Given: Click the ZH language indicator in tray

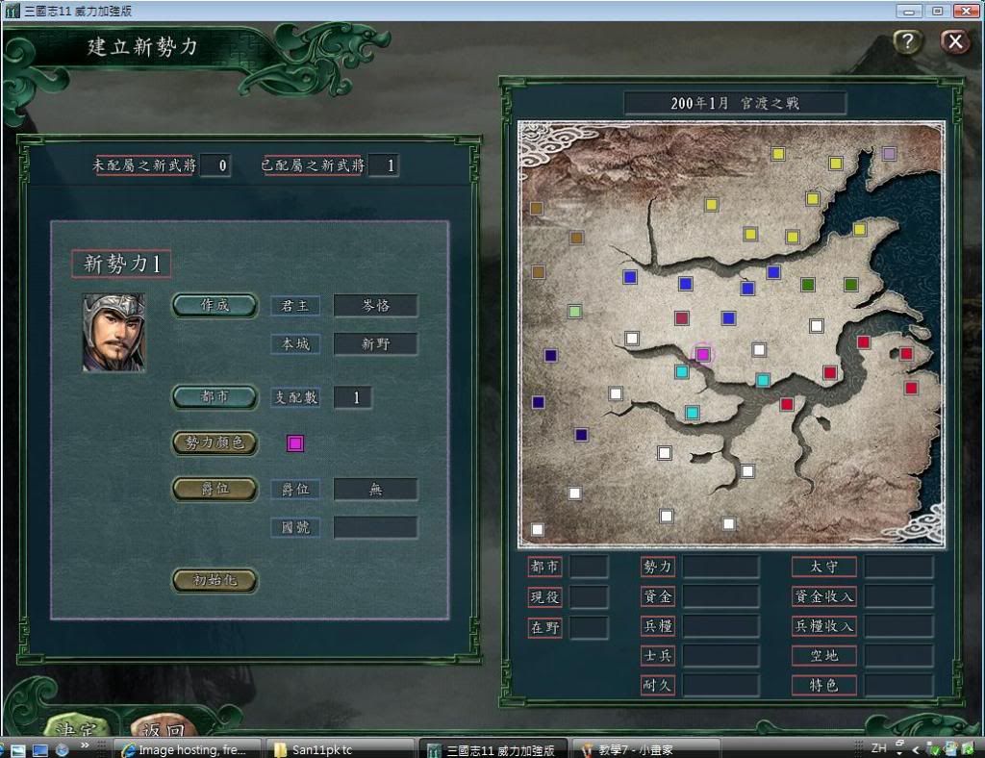Looking at the screenshot, I should pos(879,748).
